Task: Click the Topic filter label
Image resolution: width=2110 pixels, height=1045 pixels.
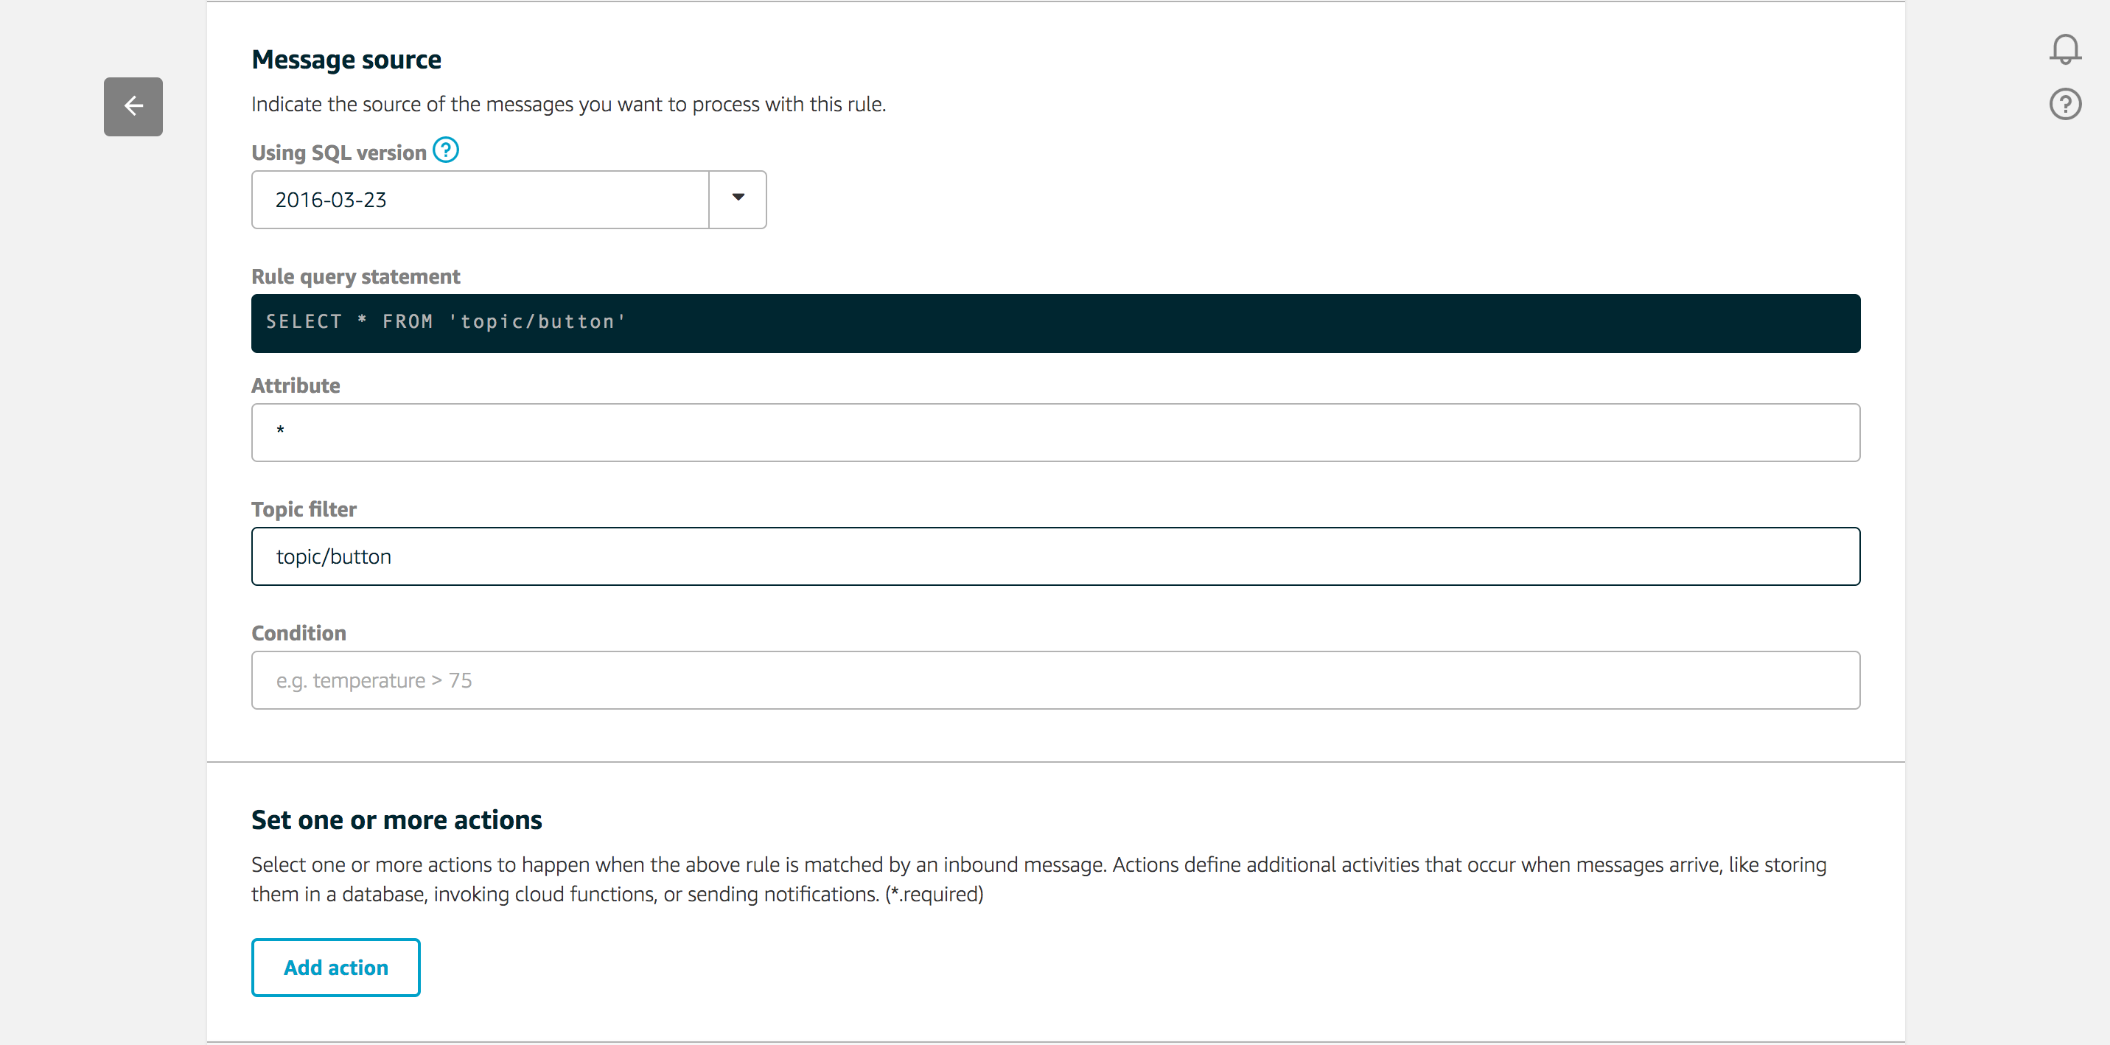Action: click(304, 509)
